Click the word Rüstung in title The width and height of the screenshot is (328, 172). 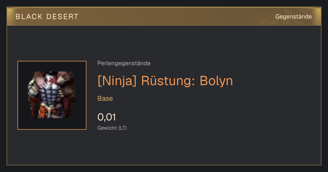tap(168, 81)
